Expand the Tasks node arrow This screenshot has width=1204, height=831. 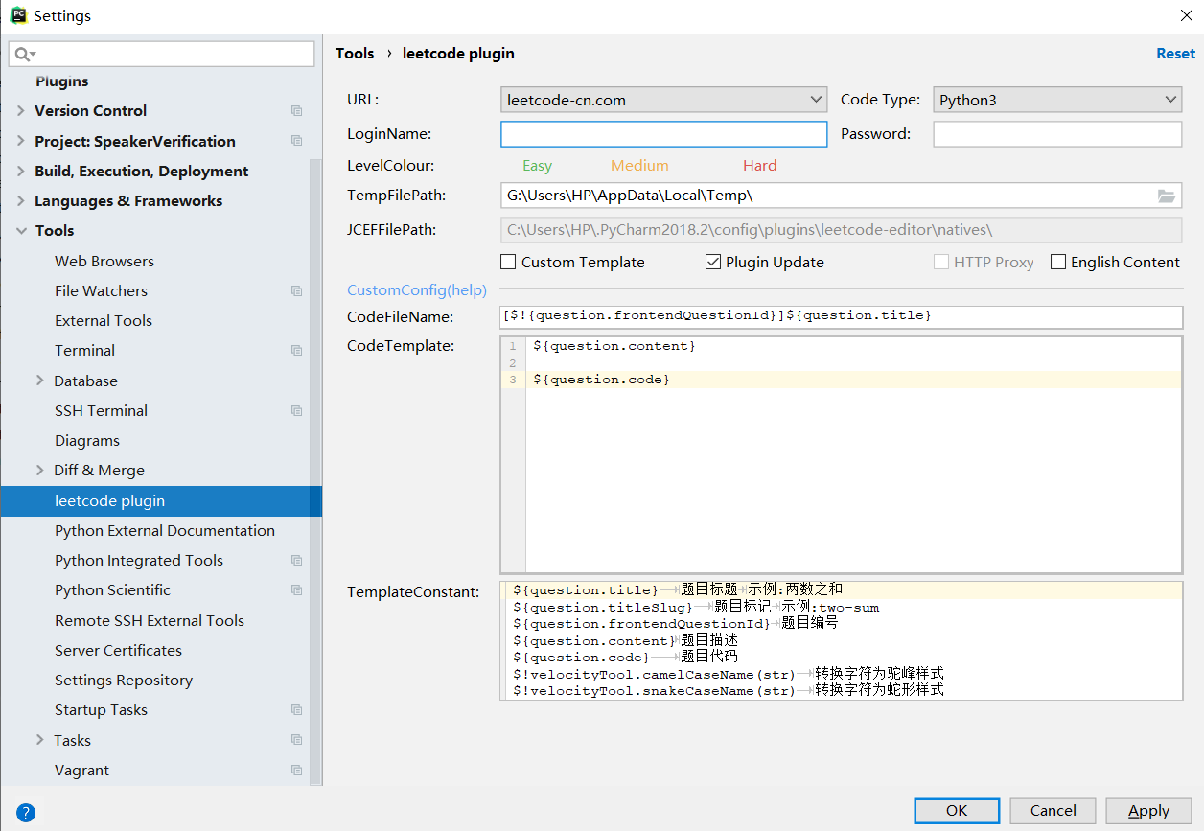[39, 740]
